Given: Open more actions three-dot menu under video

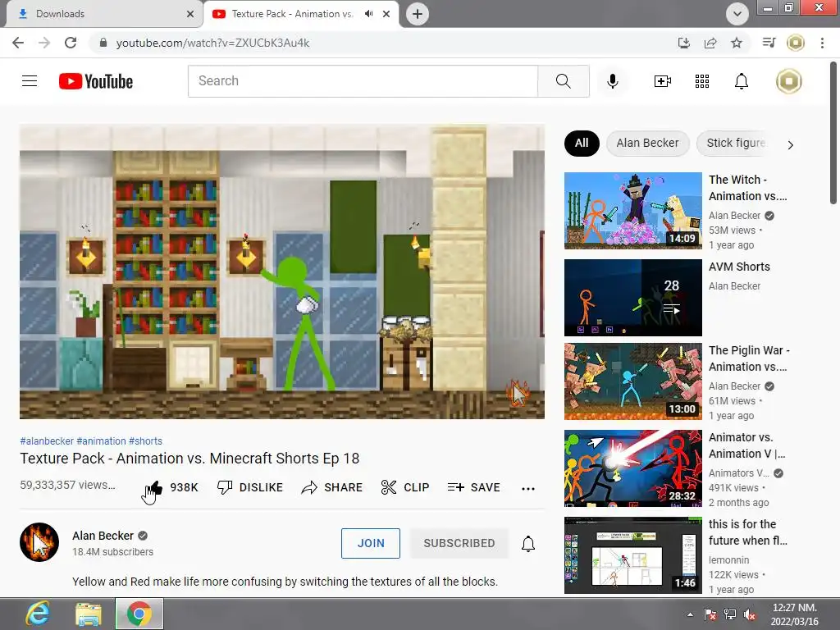Looking at the screenshot, I should coord(528,488).
